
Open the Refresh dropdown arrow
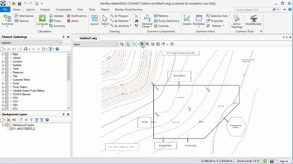click(223, 26)
